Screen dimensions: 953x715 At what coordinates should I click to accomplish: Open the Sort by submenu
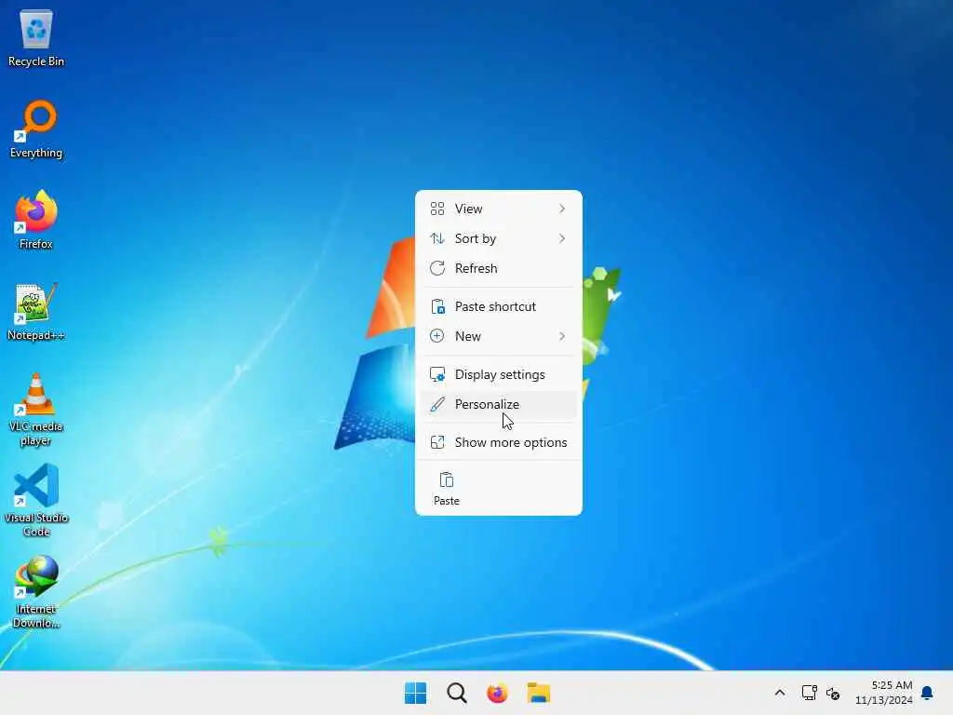(x=499, y=238)
